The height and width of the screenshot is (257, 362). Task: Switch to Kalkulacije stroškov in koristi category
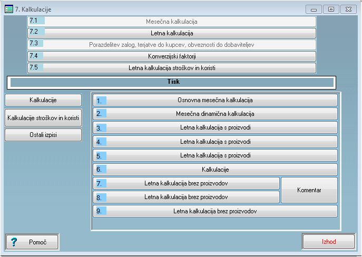pos(43,118)
